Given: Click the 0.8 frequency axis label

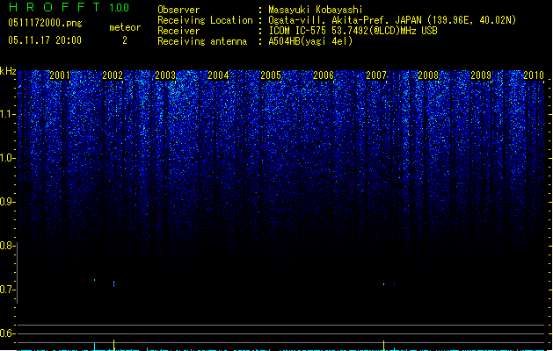Looking at the screenshot, I should (7, 246).
